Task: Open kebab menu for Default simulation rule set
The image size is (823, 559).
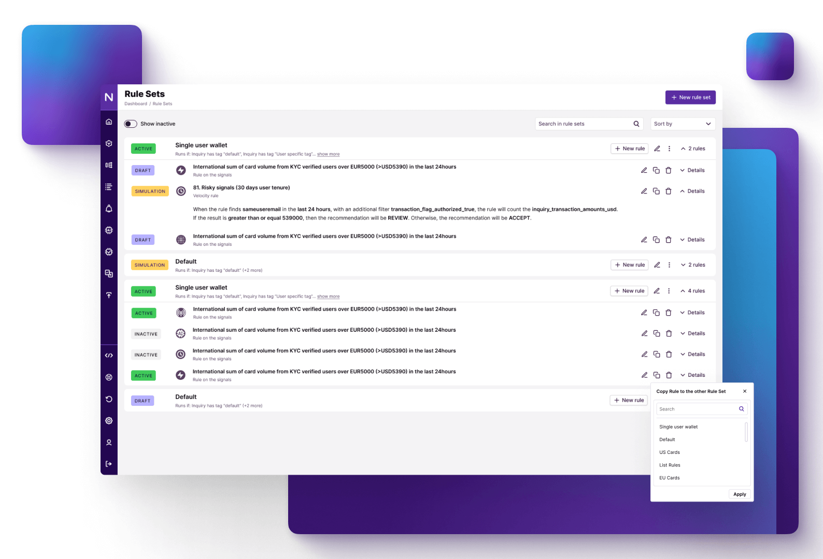Action: [669, 265]
